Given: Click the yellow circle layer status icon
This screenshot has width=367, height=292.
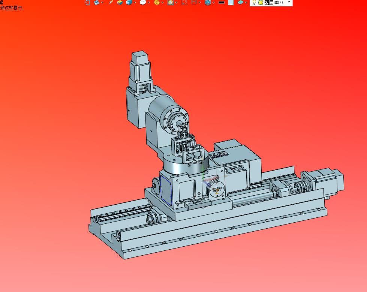Looking at the screenshot, I should pyautogui.click(x=261, y=3).
